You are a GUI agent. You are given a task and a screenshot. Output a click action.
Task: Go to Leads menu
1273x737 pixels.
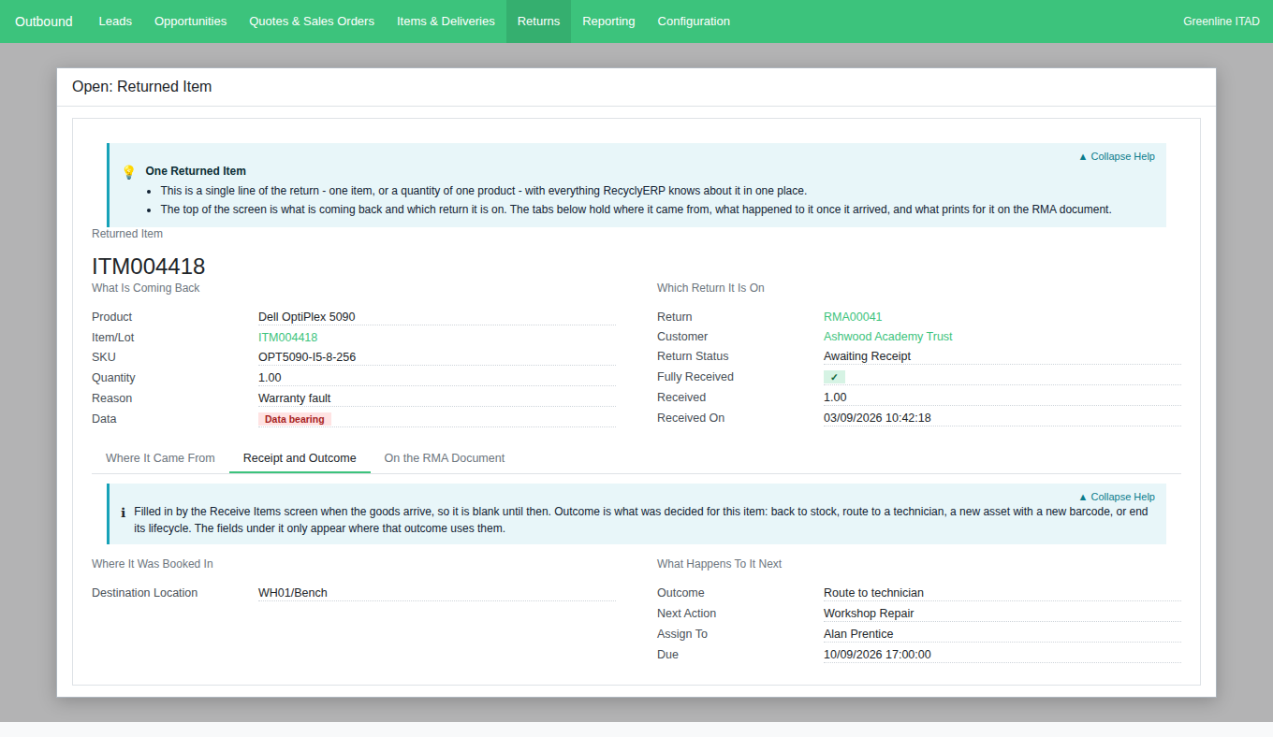[x=115, y=22]
